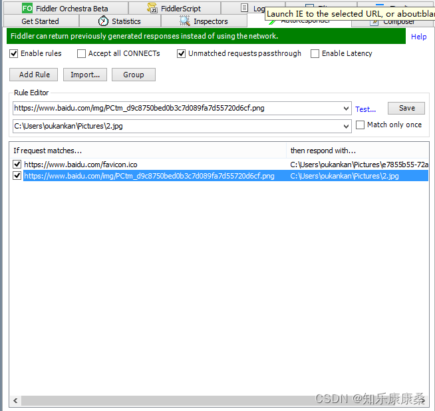Viewport: 435px width, 411px height.
Task: Click the Add Rule button
Action: pyautogui.click(x=33, y=75)
